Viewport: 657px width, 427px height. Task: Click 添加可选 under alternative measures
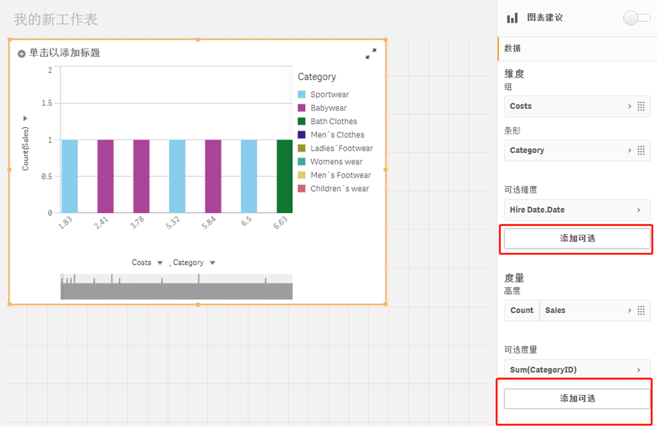click(577, 398)
